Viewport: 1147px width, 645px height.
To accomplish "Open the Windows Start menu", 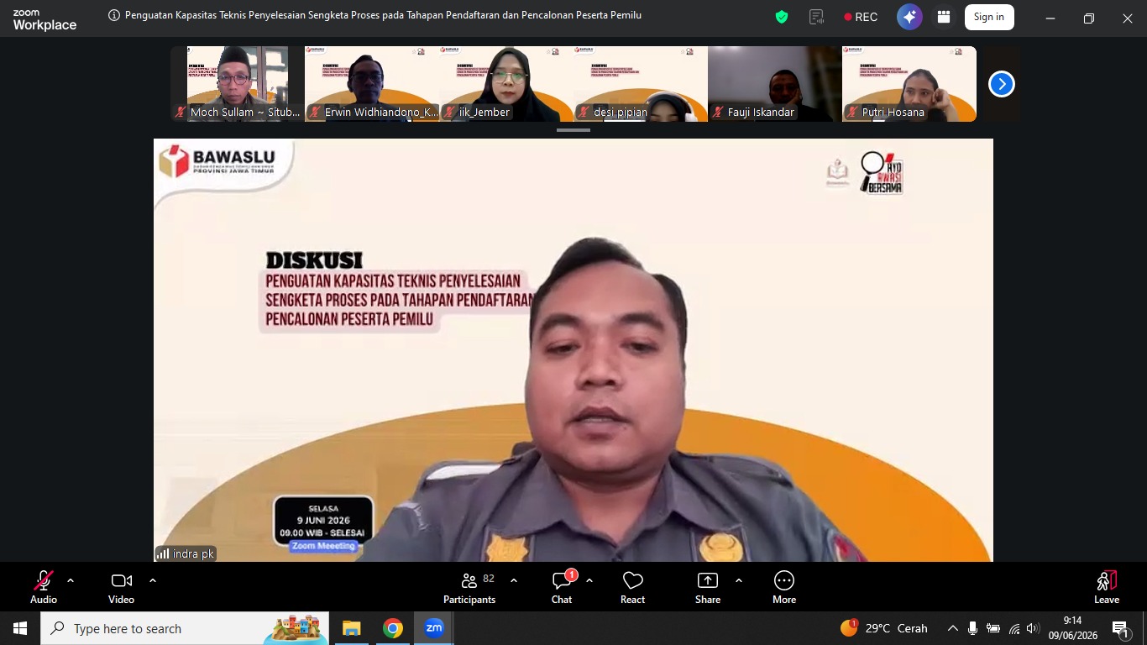I will [20, 628].
